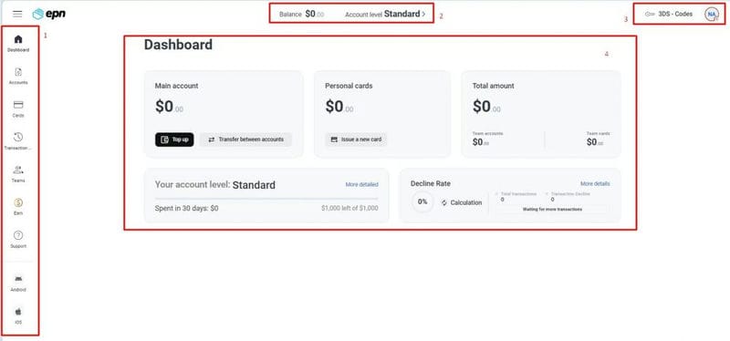Click the epn logo
The height and width of the screenshot is (341, 730).
(x=49, y=14)
